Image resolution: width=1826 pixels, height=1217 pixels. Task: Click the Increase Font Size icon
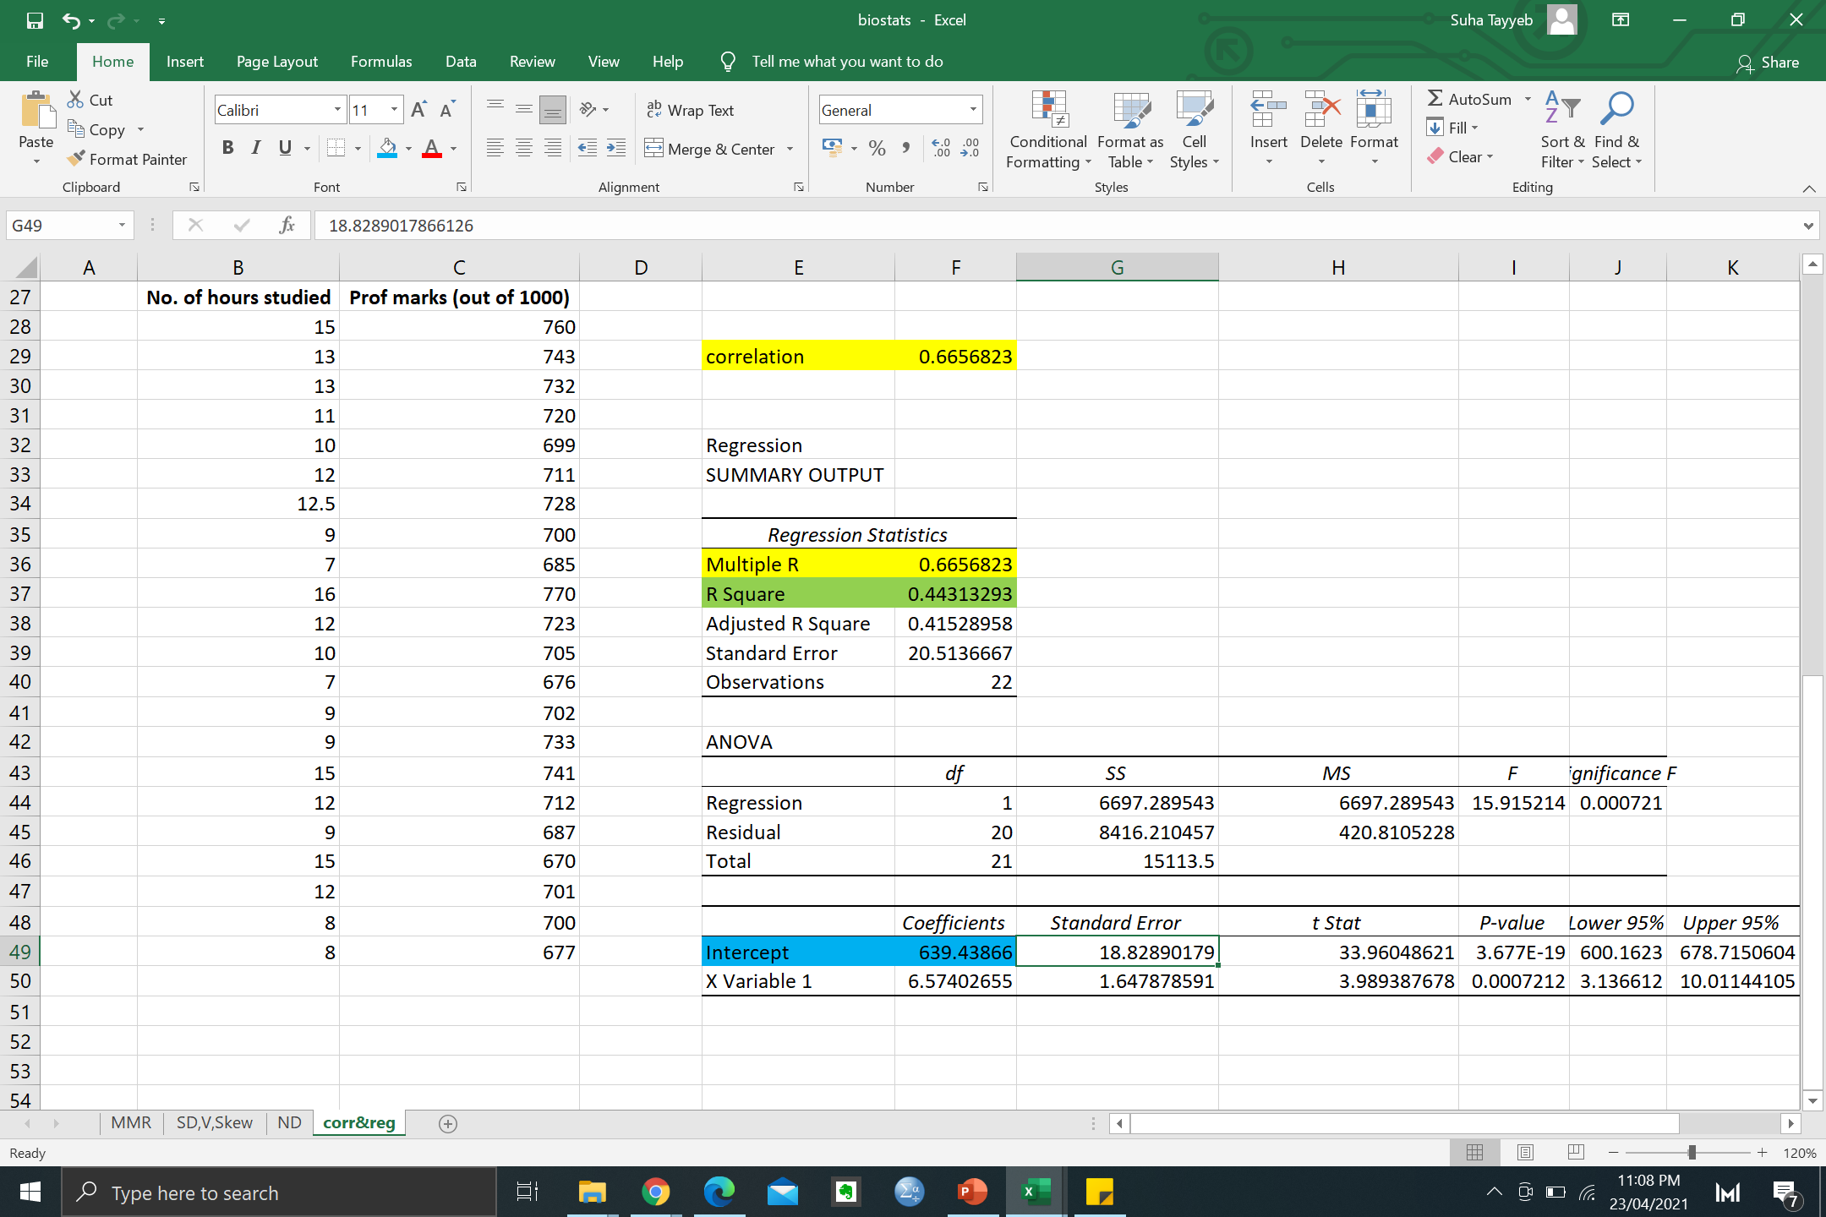coord(418,109)
